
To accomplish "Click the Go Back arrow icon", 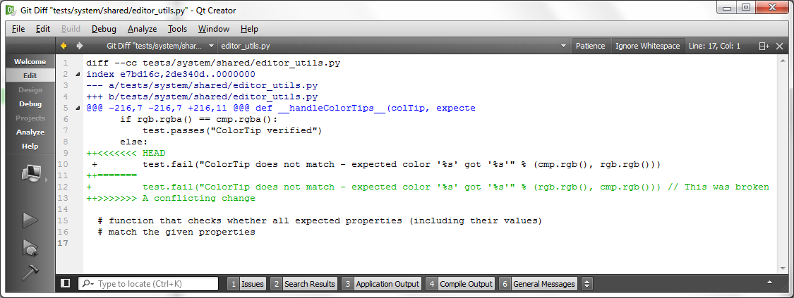I will pyautogui.click(x=64, y=46).
